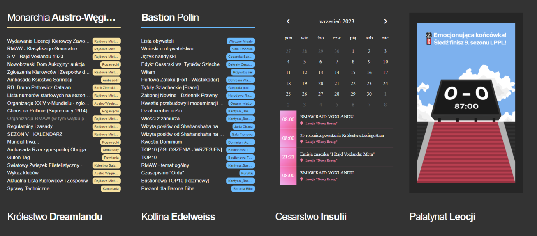This screenshot has height=236, width=537.
Task: Open Witam thread in Bastion Pollin
Action: (x=148, y=72)
